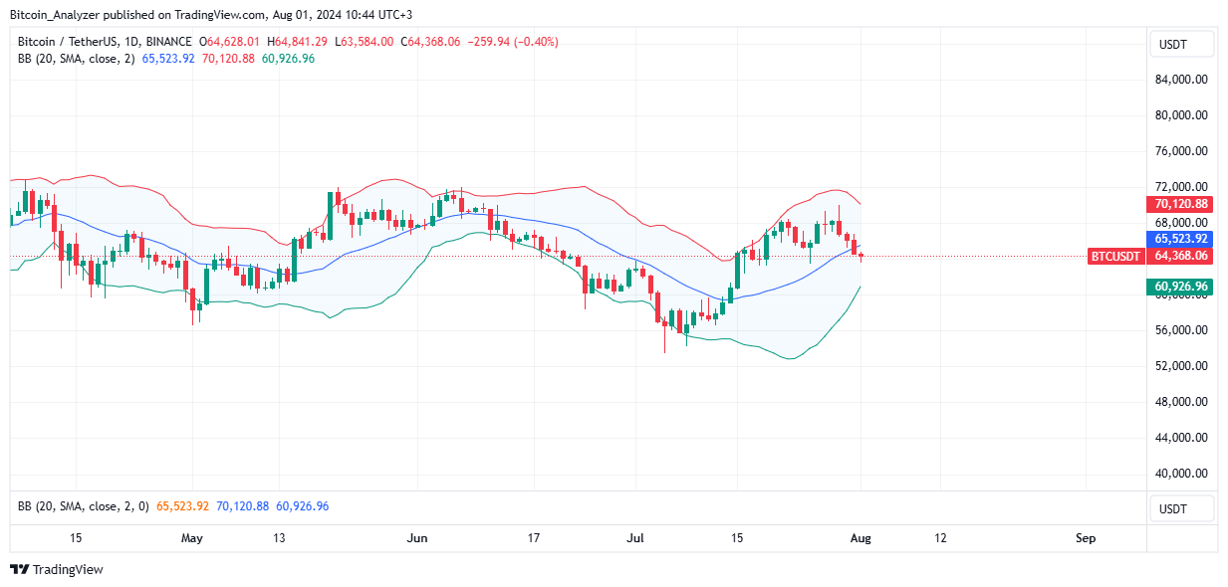The image size is (1228, 587).
Task: Click the red BTCUSDT price label 64,368.06
Action: pyautogui.click(x=1179, y=256)
